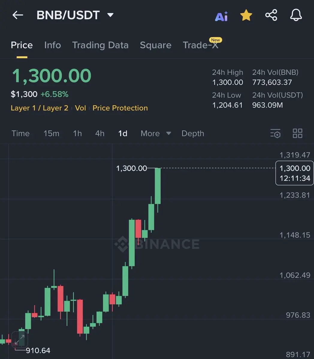
Task: Toggle the favorite star icon
Action: tap(246, 15)
